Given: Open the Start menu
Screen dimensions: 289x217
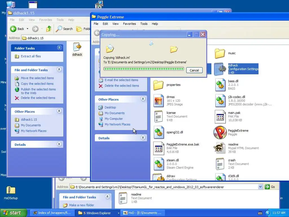Looking at the screenshot, I should [13, 213].
